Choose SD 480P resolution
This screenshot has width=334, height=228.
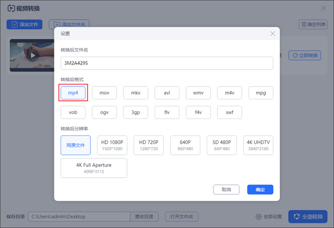coord(222,145)
